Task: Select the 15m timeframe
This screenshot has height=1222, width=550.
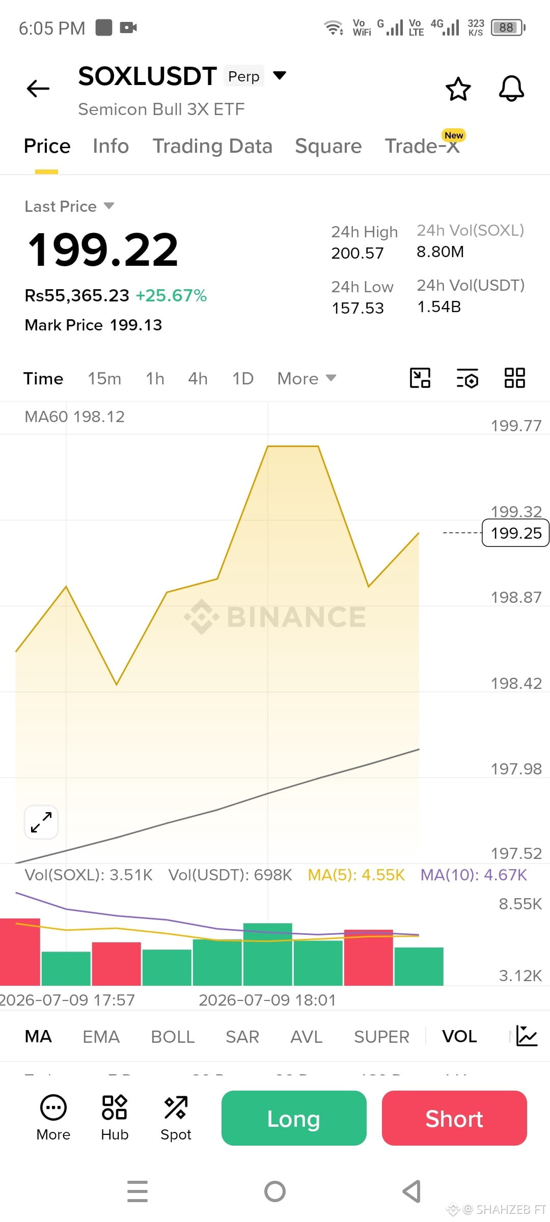Action: [x=104, y=378]
